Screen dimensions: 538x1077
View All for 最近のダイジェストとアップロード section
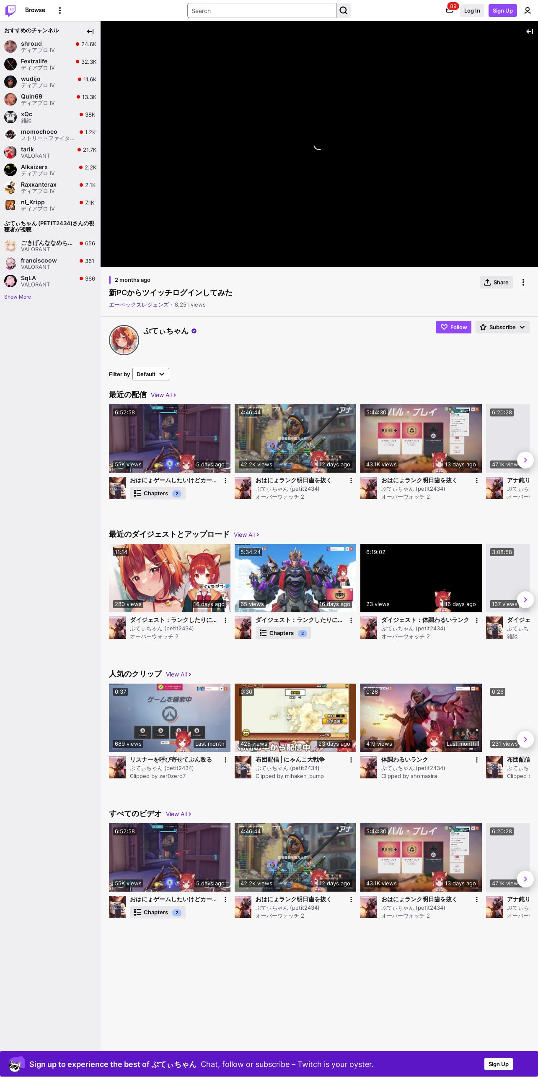246,535
